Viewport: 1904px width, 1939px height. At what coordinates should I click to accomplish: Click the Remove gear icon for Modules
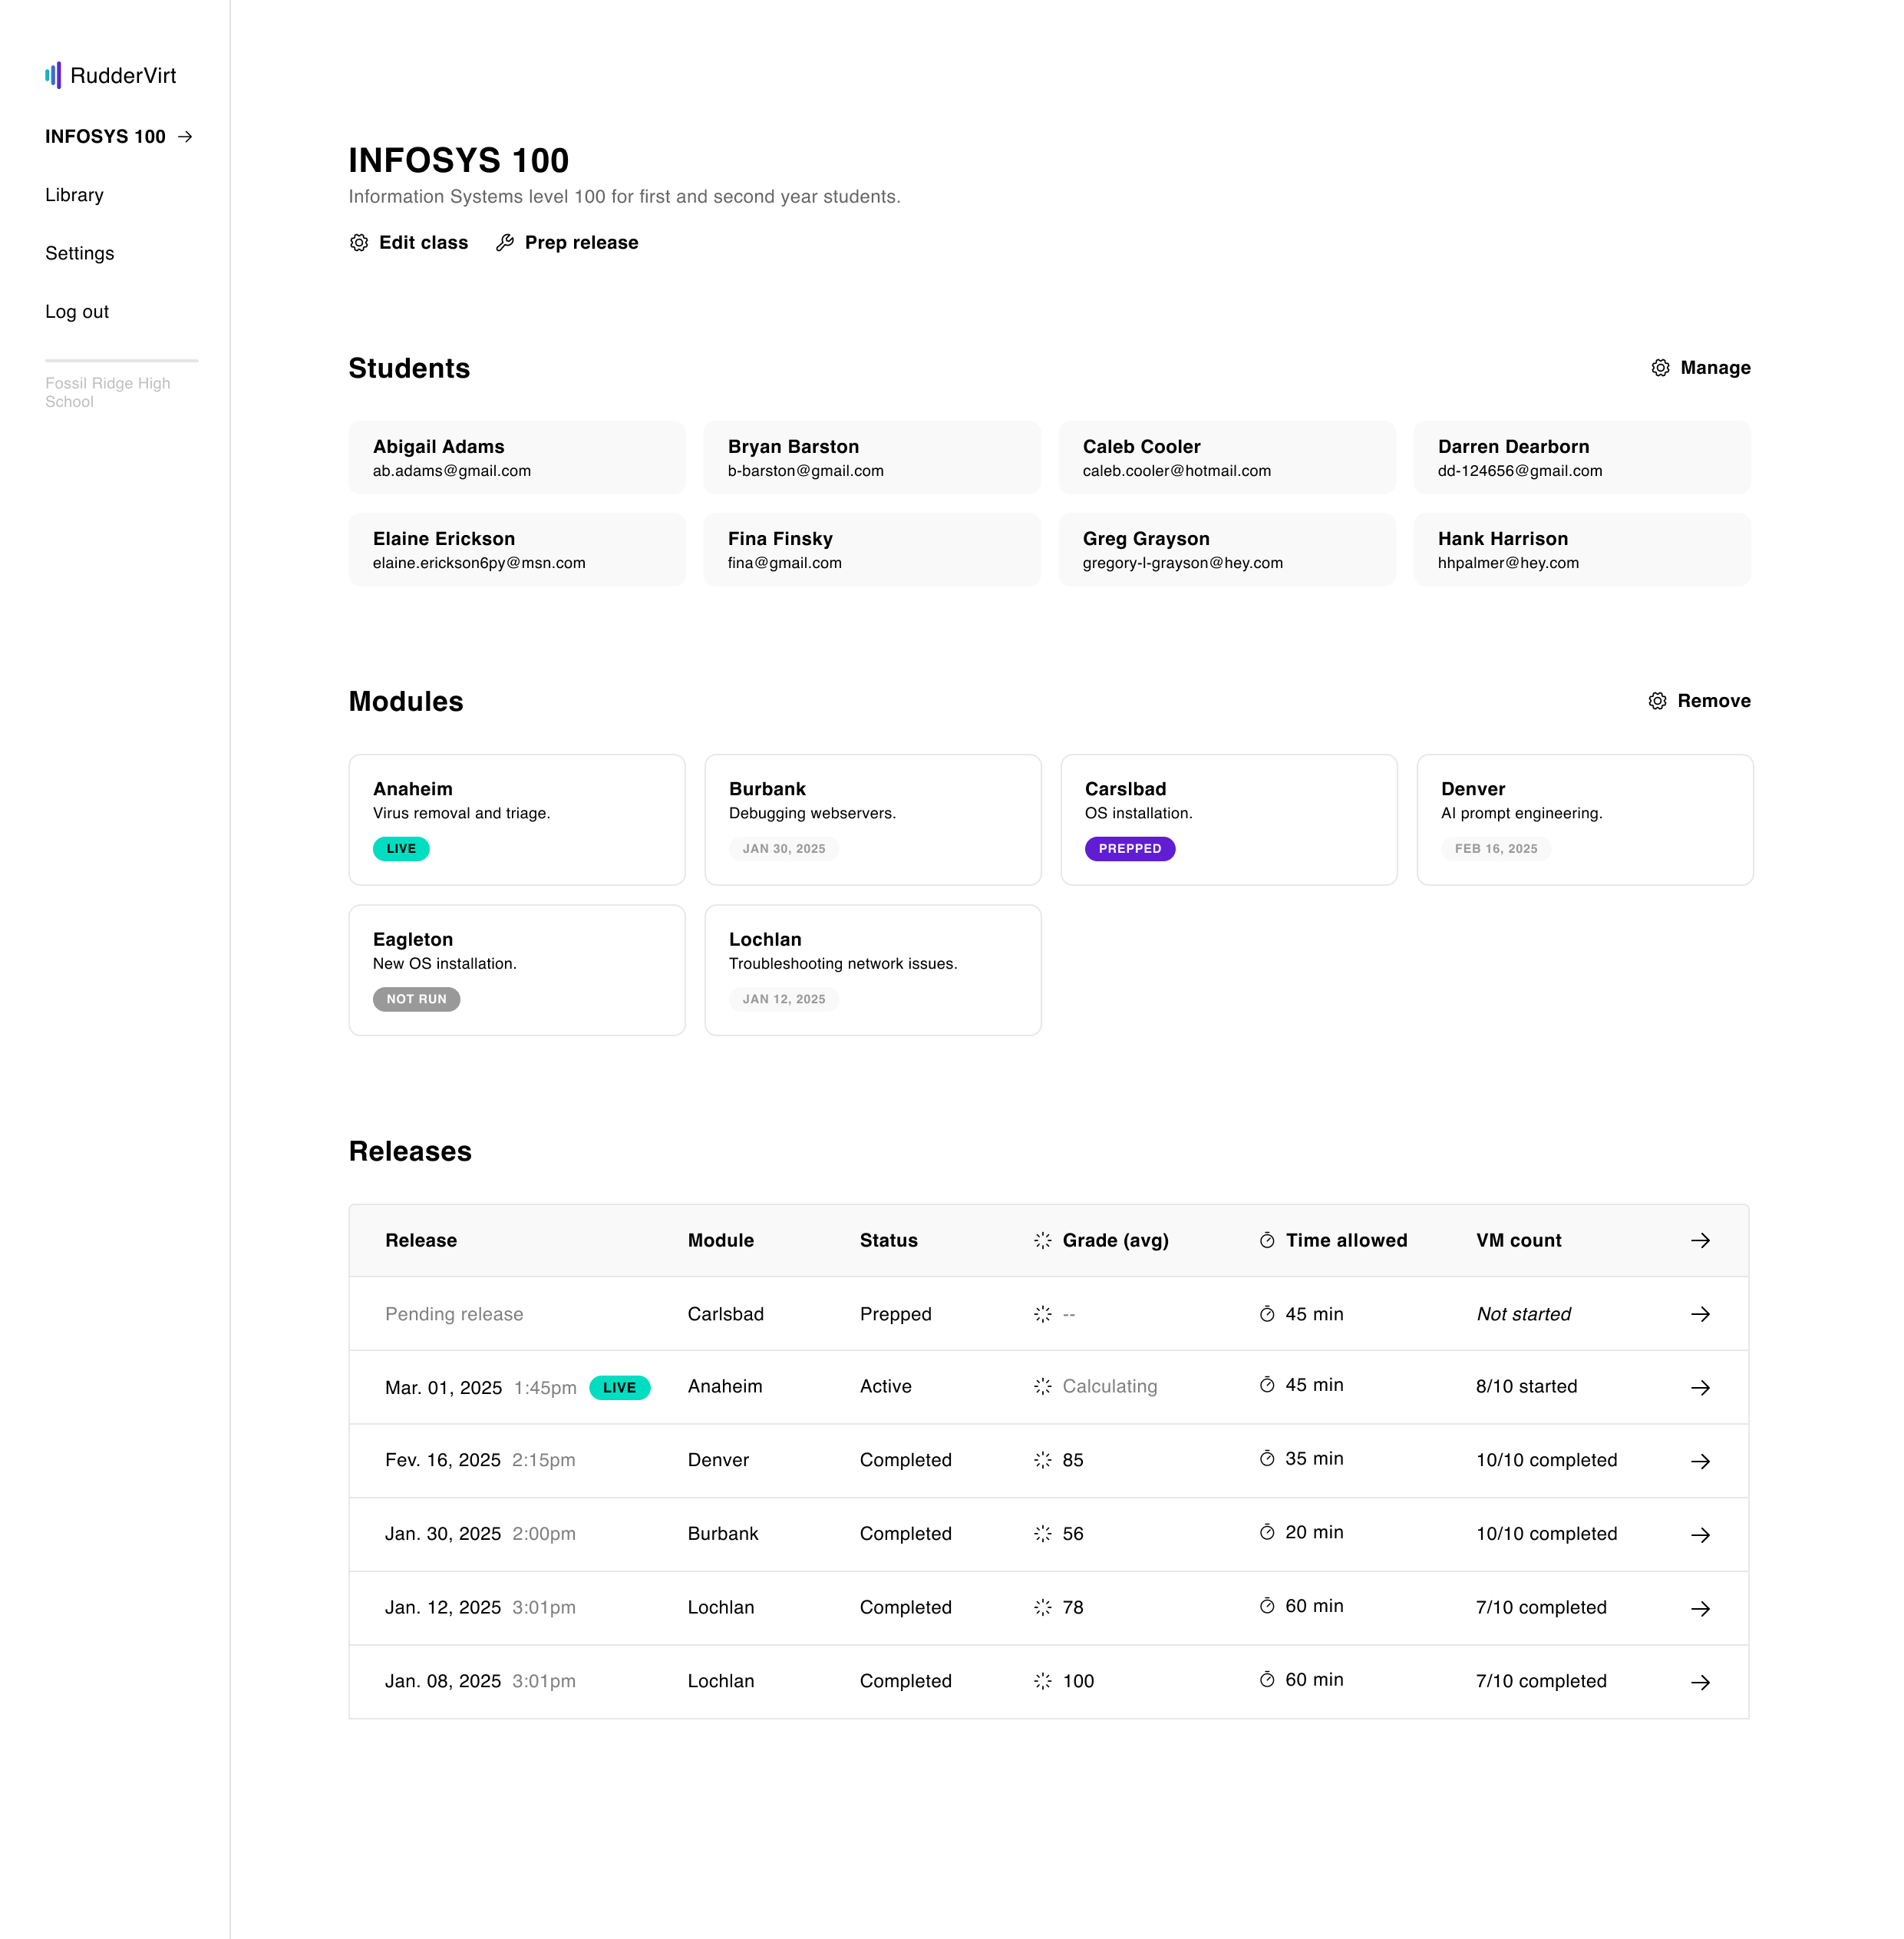coord(1656,700)
